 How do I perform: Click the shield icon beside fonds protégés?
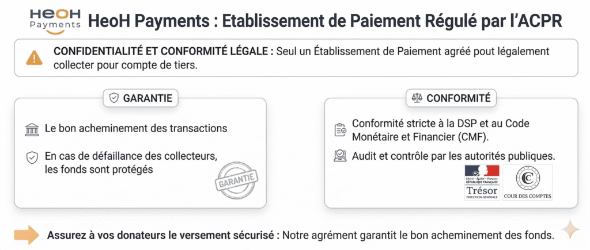[33, 157]
